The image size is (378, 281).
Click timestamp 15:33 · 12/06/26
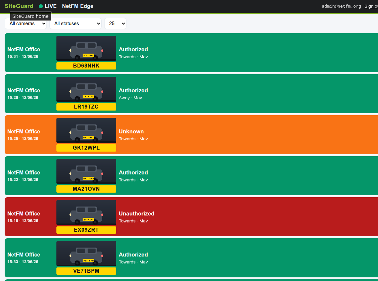pyautogui.click(x=23, y=262)
